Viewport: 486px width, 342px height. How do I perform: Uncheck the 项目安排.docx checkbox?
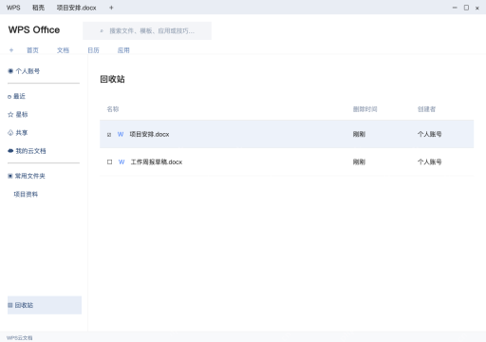tap(109, 135)
